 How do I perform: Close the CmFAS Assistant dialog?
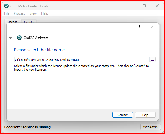152,27
